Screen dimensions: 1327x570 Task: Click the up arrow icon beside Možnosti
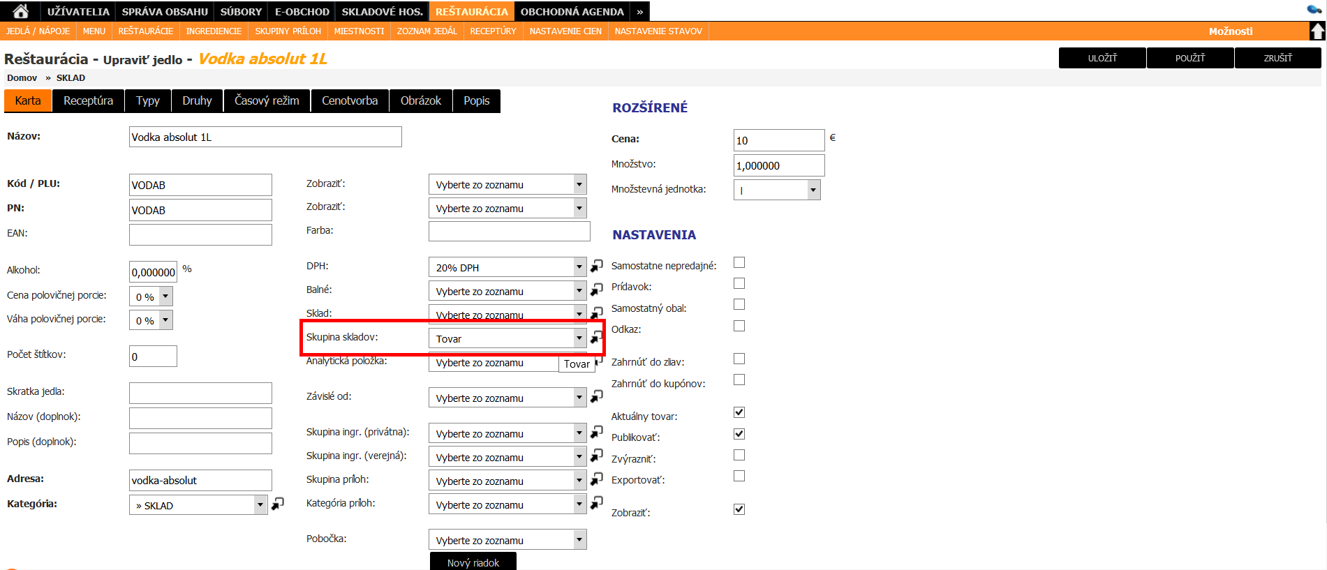coord(1317,31)
